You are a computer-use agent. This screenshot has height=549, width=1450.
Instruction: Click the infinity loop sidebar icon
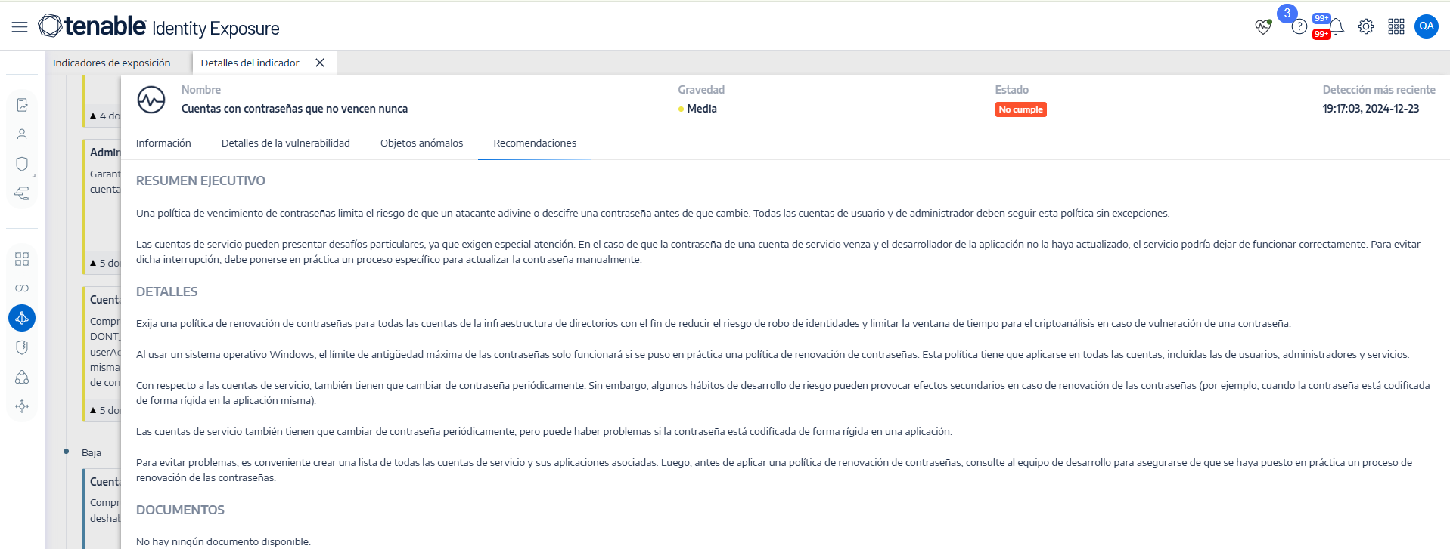[22, 288]
